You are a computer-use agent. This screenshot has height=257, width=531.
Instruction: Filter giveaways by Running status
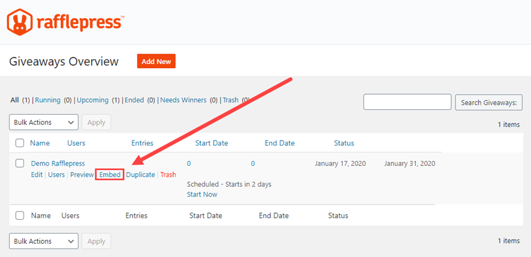[48, 100]
